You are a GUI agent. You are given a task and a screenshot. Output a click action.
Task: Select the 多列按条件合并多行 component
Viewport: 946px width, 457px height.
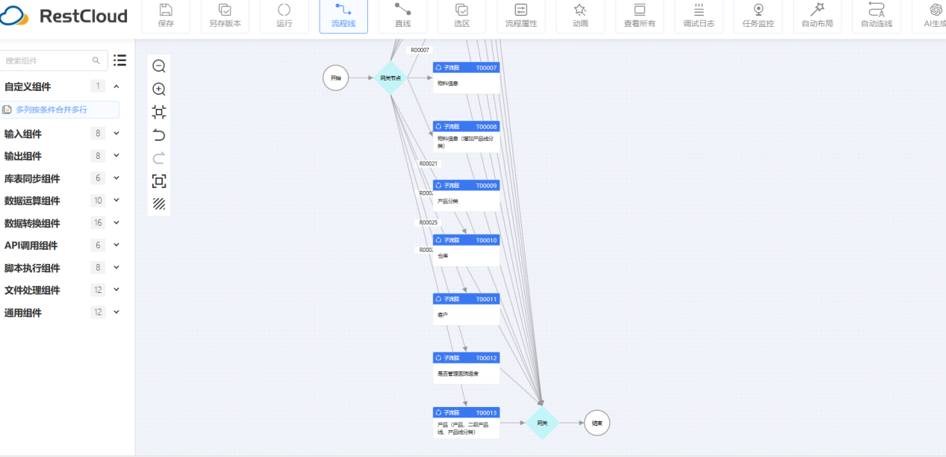pyautogui.click(x=52, y=110)
